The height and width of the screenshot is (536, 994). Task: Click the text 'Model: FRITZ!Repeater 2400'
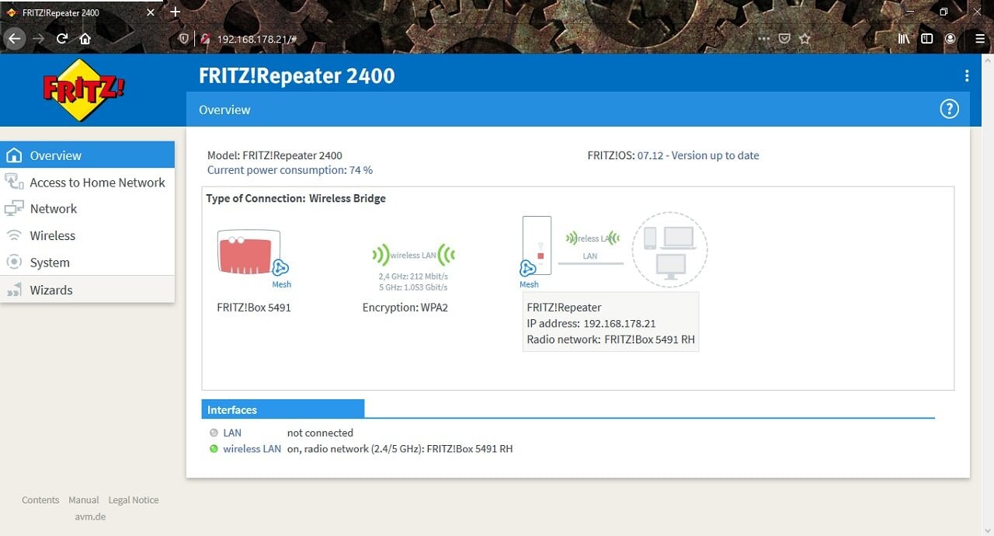tap(275, 155)
